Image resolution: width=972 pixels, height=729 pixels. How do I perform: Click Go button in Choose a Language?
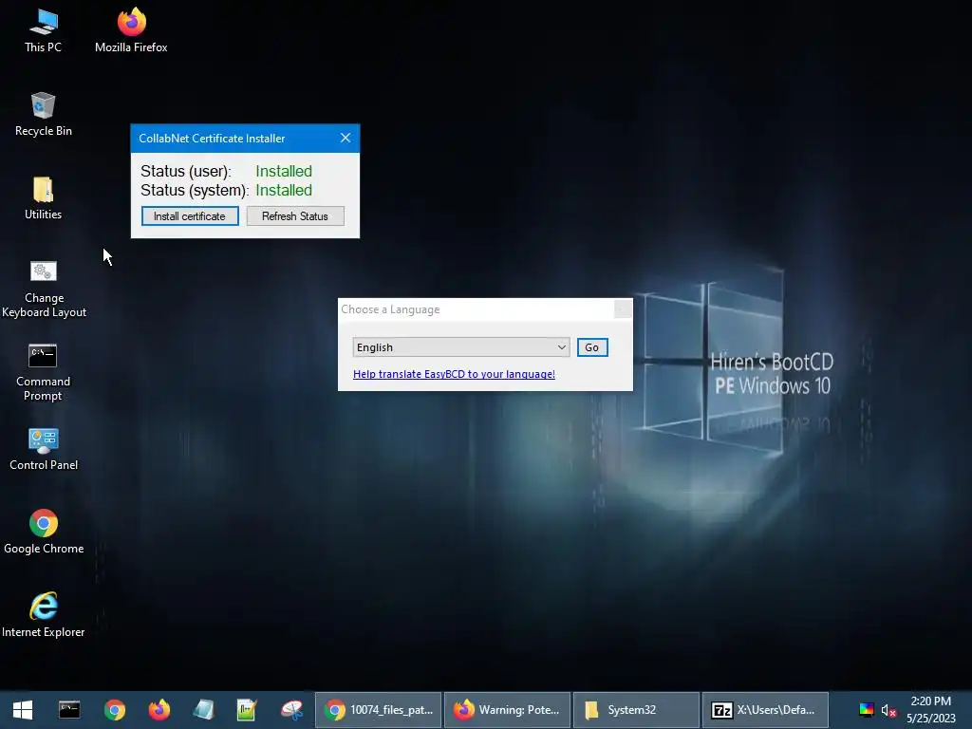tap(592, 347)
